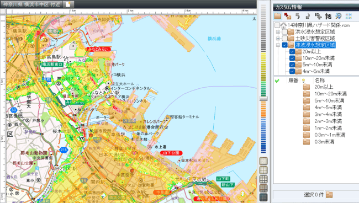Click the redo arrow toolbar icon
The width and height of the screenshot is (359, 203).
tap(308, 16)
